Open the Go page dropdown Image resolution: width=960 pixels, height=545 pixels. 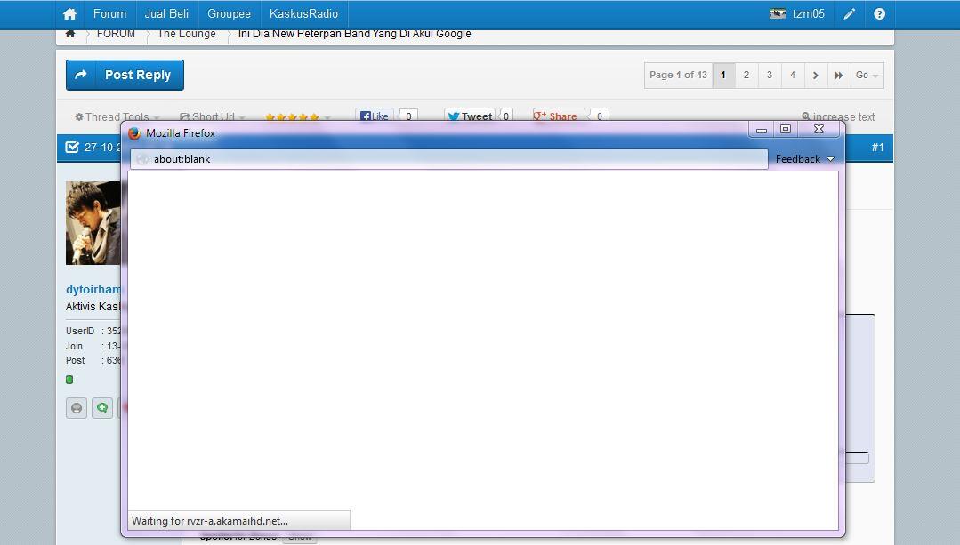(867, 76)
